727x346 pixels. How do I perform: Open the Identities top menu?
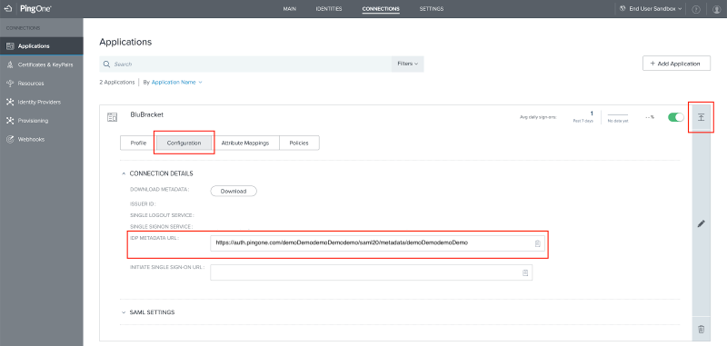click(329, 9)
